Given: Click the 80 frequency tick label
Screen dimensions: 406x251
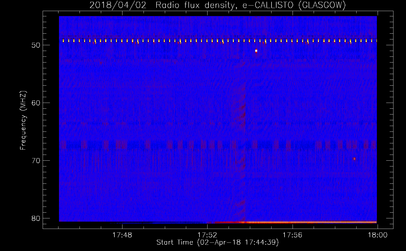Looking at the screenshot, I should [36, 218].
